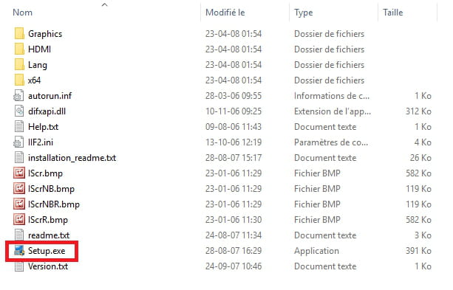Select the Version.txt file row
Viewport: 453px width, 290px height.
[x=222, y=266]
